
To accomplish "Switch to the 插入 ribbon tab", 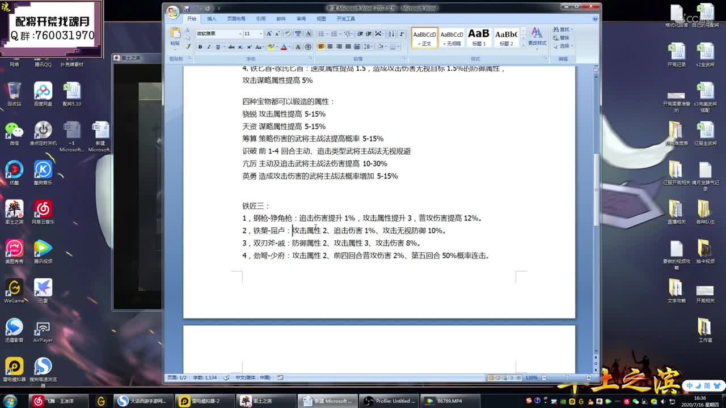I will click(212, 19).
